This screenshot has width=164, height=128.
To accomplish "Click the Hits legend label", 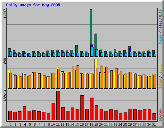I will pyautogui.click(x=160, y=13).
